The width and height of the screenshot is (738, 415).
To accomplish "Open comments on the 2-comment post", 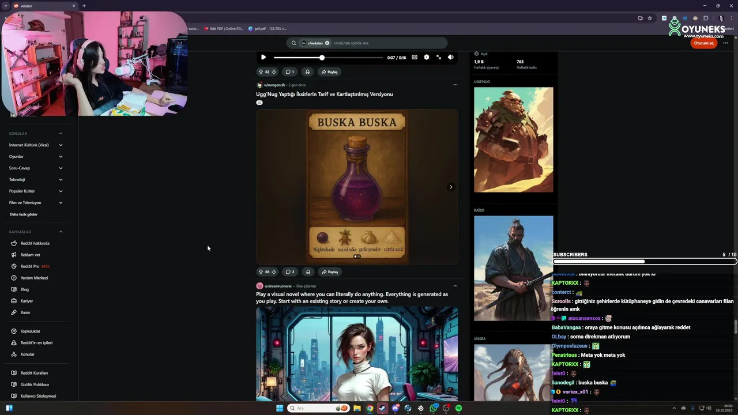I will (x=290, y=272).
